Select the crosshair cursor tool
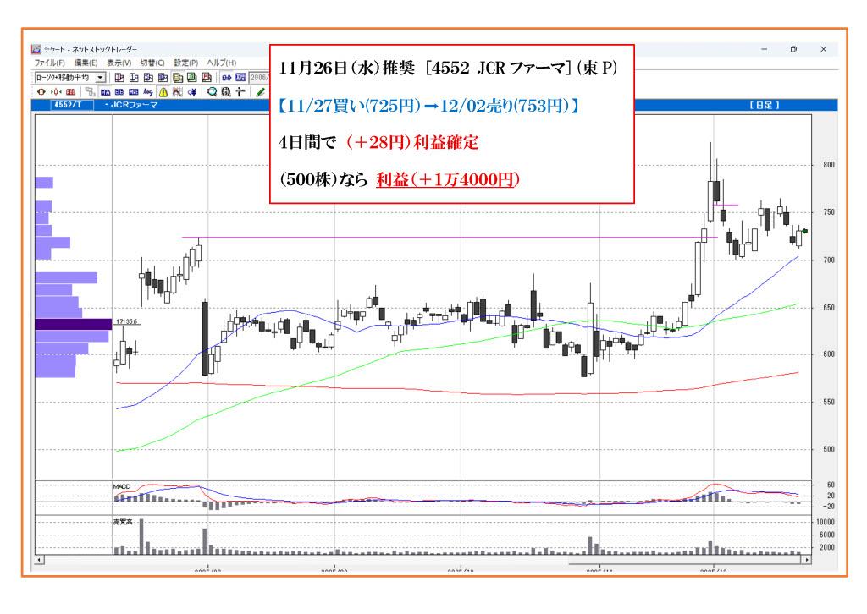Viewport: 867px width, 614px height. coord(241,91)
